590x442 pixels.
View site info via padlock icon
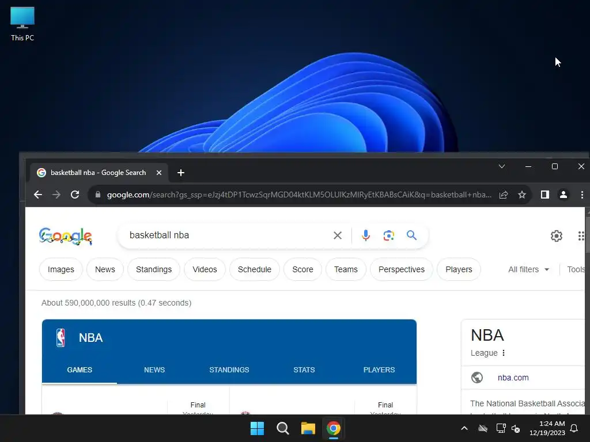[98, 195]
